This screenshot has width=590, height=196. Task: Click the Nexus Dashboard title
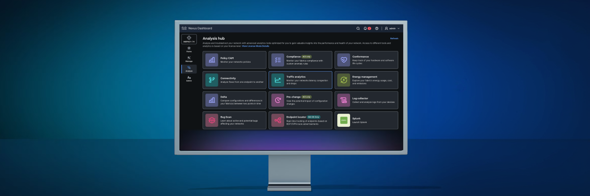200,28
